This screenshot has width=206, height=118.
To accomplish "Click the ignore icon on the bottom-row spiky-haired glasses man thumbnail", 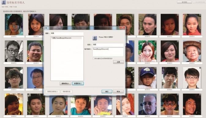I will [178, 94].
